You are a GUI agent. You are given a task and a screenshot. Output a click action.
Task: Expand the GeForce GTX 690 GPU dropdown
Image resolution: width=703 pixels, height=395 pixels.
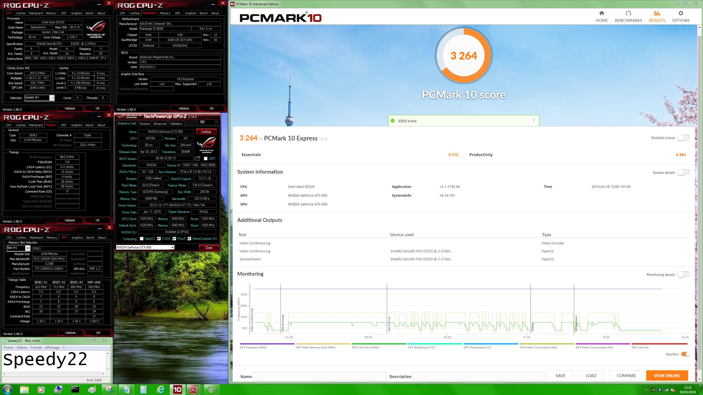pos(172,247)
